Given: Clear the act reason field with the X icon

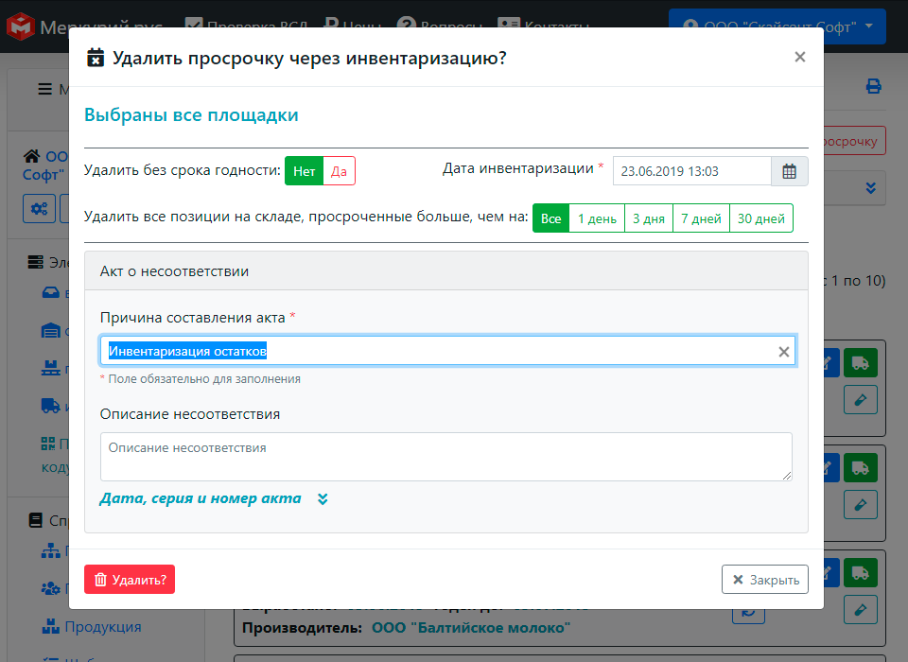Looking at the screenshot, I should click(783, 351).
